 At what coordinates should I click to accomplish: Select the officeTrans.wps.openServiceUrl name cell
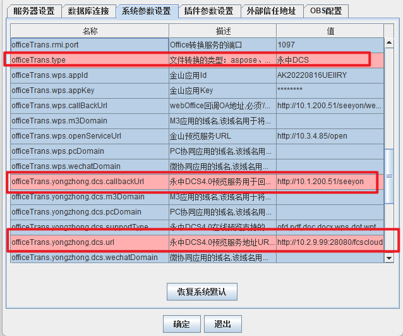click(x=90, y=136)
